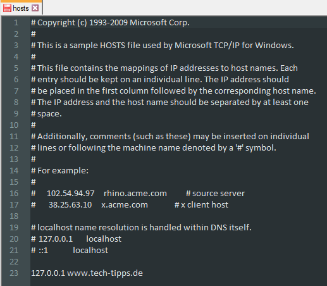Click 'localhost' on line 20
This screenshot has height=286, width=327.
(104, 239)
